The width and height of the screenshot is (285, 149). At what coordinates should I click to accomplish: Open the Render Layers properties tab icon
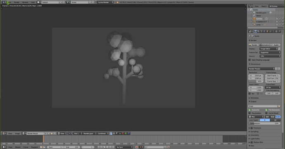[x=259, y=31]
